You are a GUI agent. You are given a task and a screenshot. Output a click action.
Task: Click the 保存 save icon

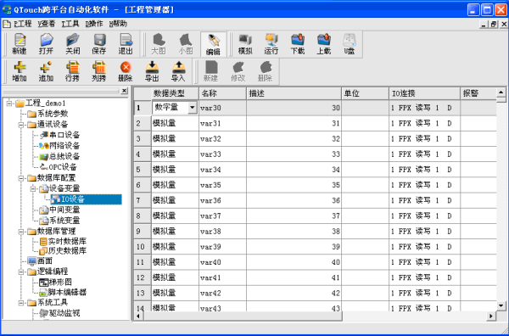click(99, 44)
